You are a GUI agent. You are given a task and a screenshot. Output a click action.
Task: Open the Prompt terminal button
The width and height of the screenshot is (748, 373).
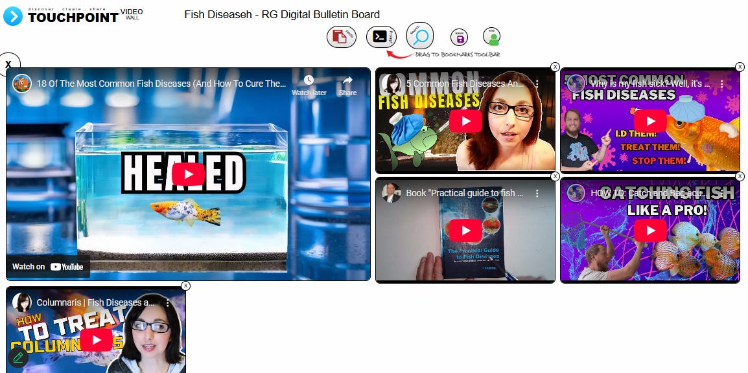pos(381,37)
